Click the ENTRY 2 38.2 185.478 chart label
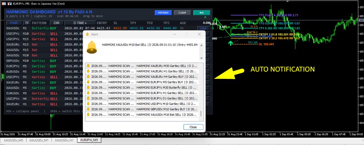The image size is (364, 145). coord(279,38)
